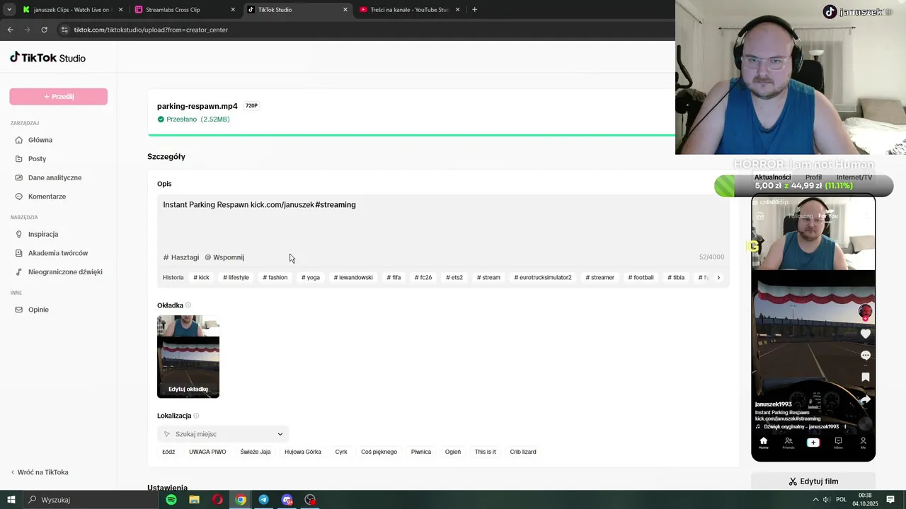Add the #kick hashtag suggestion

point(201,278)
